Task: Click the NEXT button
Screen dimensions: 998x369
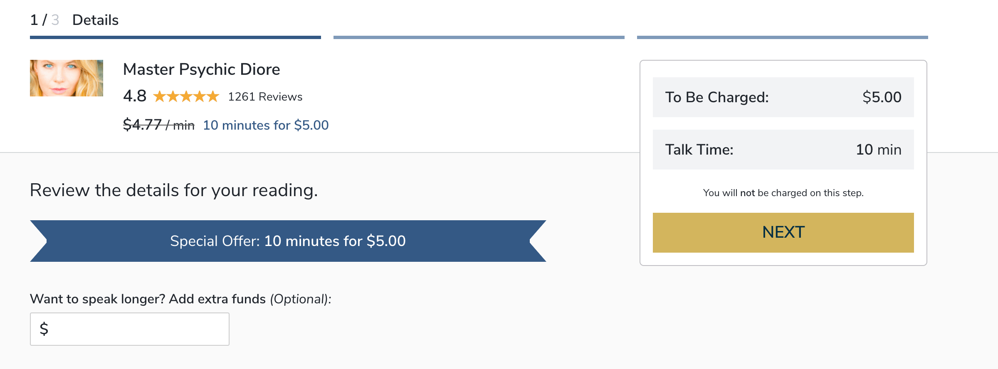Action: 783,232
